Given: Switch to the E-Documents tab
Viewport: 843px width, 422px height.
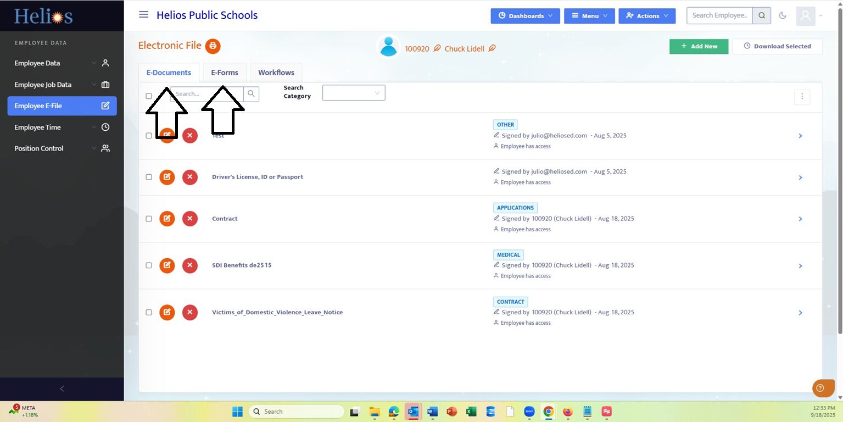Looking at the screenshot, I should coord(169,73).
